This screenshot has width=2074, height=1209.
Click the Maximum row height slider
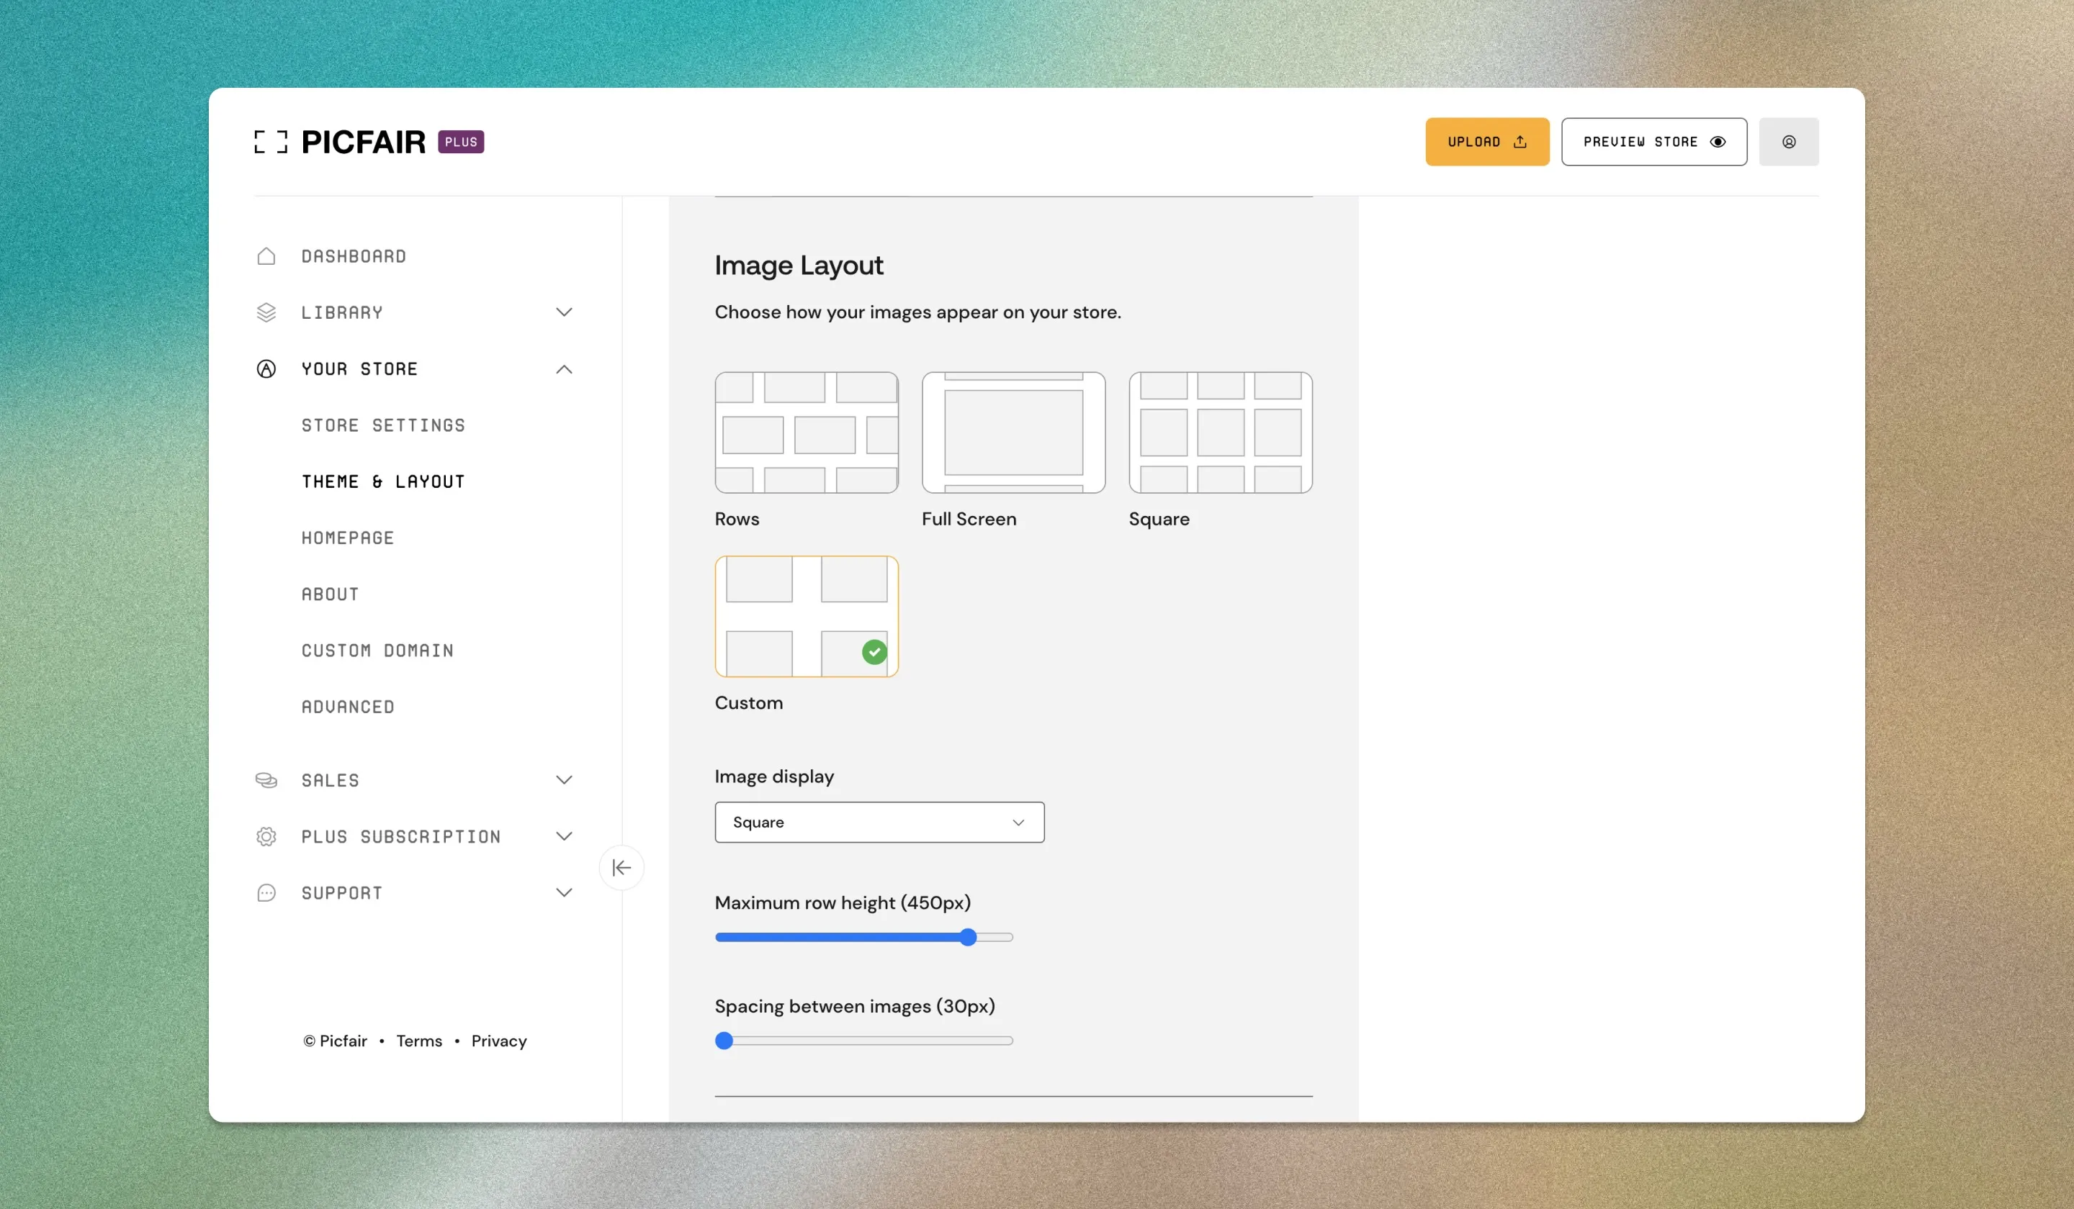pyautogui.click(x=863, y=937)
